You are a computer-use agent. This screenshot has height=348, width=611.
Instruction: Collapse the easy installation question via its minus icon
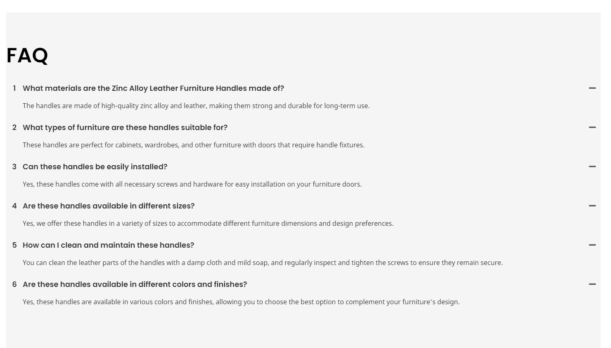tap(592, 166)
